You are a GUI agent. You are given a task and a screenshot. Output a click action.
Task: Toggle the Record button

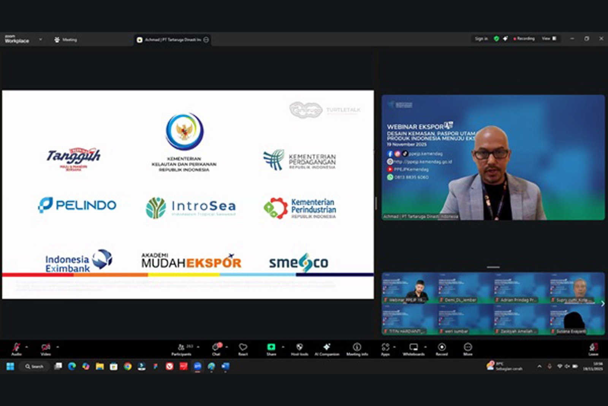point(442,348)
